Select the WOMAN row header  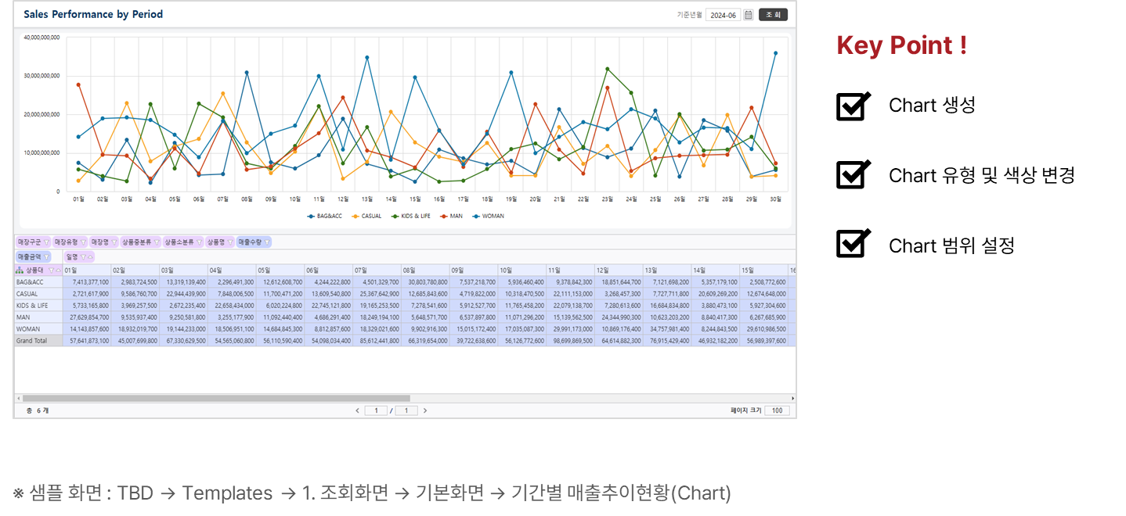click(x=38, y=329)
